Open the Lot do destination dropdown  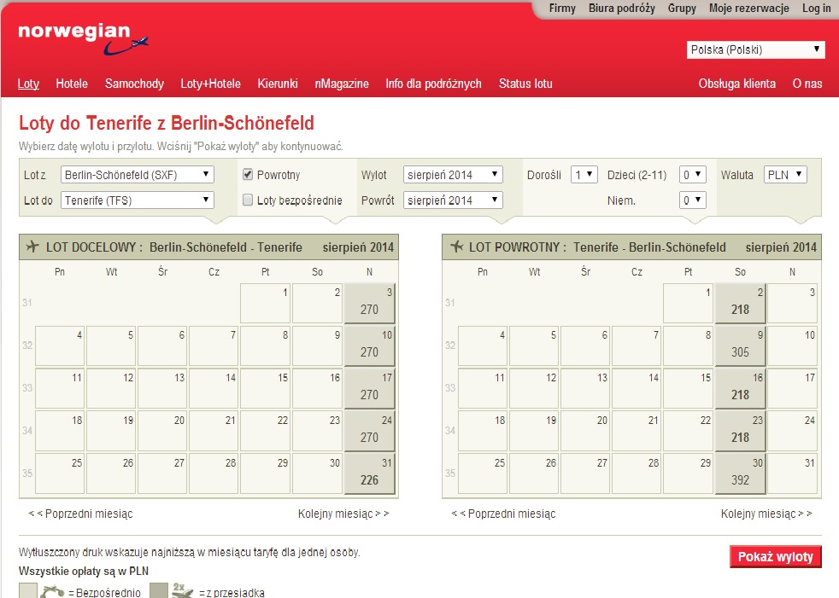(137, 200)
